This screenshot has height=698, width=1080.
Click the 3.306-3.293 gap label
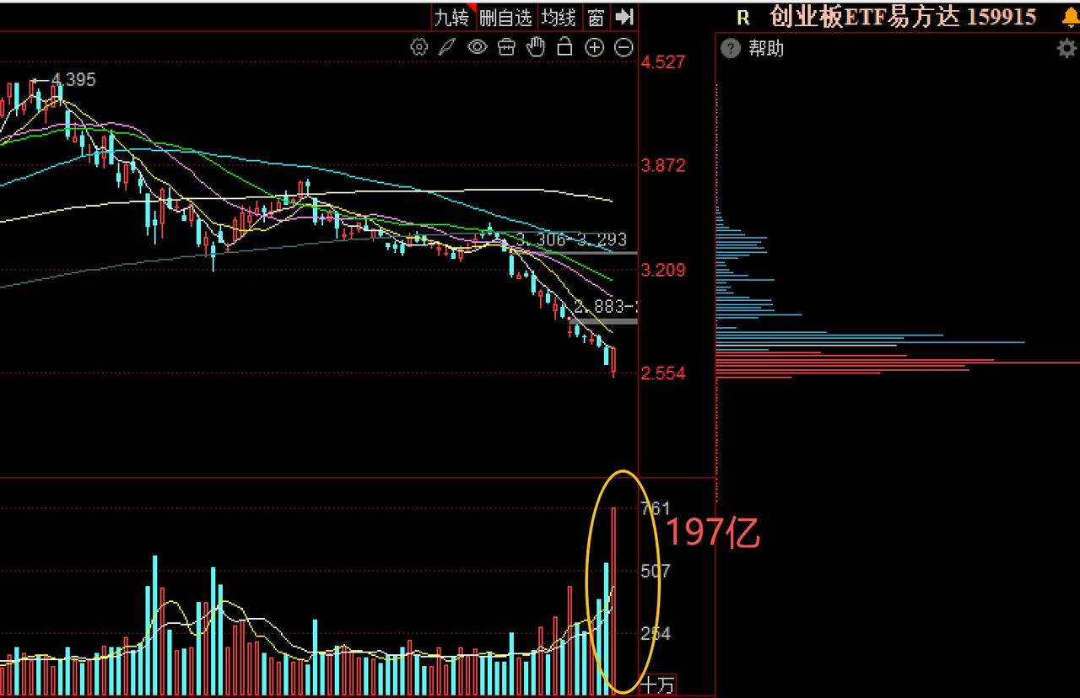pos(570,239)
